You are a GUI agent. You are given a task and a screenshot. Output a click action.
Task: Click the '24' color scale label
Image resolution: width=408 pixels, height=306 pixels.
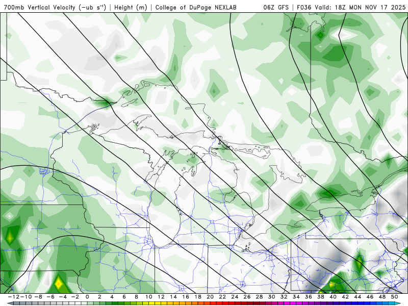click(x=235, y=297)
